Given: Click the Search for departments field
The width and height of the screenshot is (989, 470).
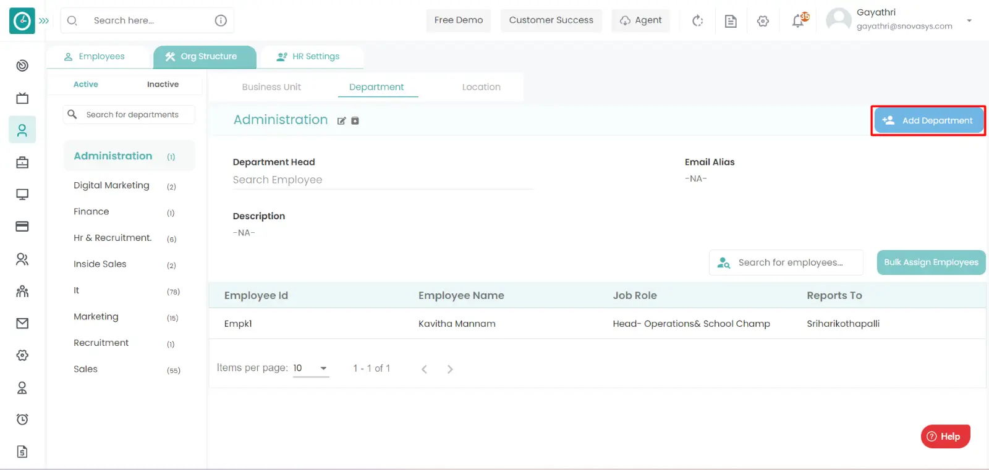Looking at the screenshot, I should [132, 115].
